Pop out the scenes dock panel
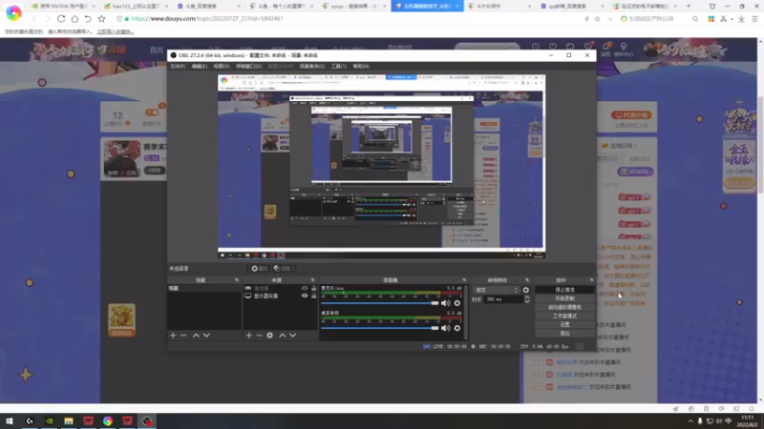The width and height of the screenshot is (764, 429). point(237,280)
